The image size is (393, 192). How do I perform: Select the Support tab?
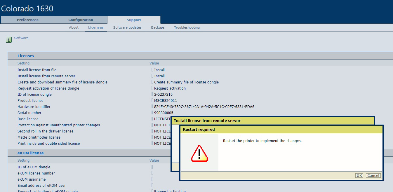134,20
